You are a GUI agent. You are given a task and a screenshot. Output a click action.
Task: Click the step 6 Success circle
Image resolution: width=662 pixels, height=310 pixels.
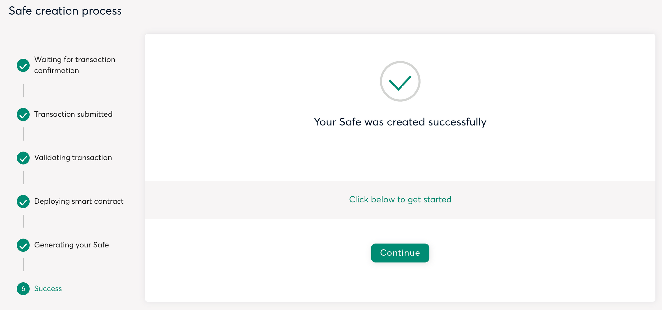[x=23, y=289]
